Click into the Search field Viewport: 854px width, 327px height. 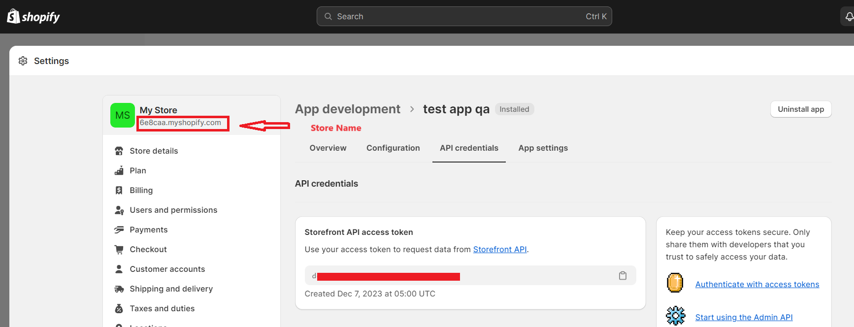(x=464, y=16)
